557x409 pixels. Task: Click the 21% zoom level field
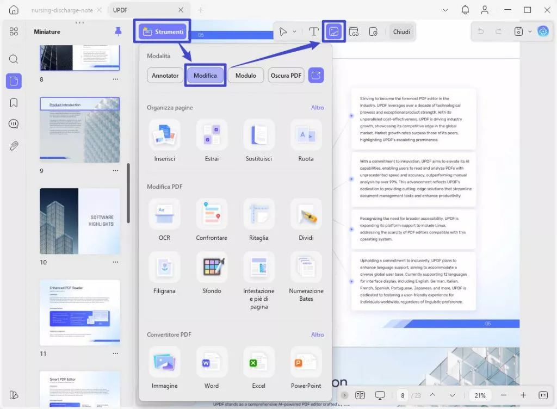[x=480, y=395]
